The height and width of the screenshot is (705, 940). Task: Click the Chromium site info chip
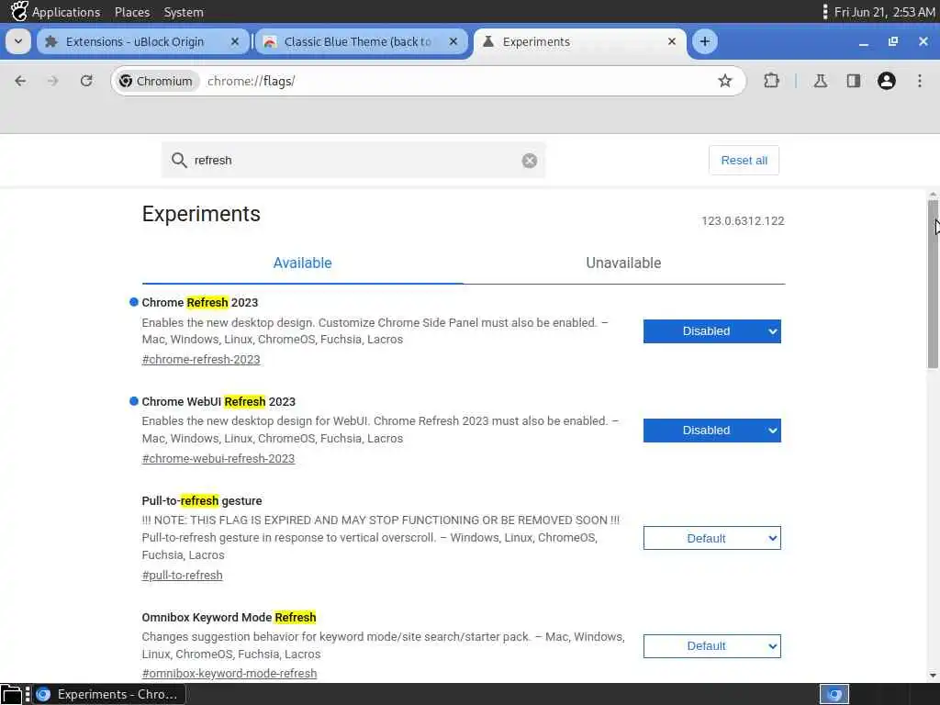click(x=156, y=81)
